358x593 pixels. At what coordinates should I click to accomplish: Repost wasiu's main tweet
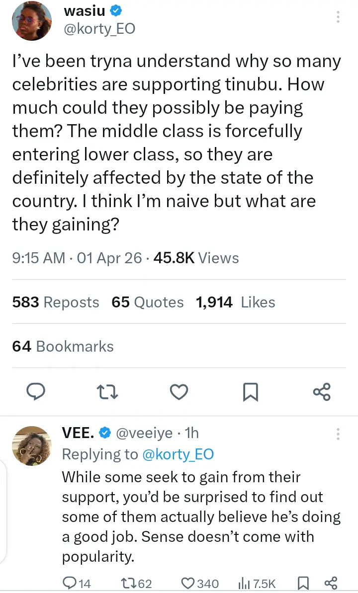(107, 392)
